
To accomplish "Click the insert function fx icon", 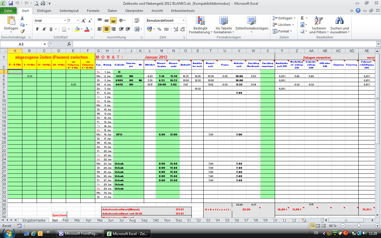I will 69,44.
